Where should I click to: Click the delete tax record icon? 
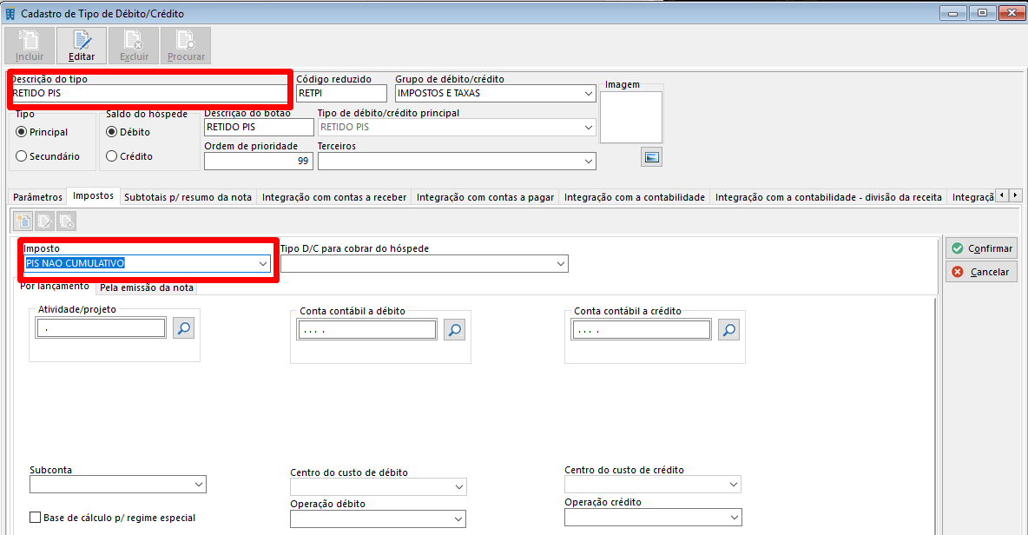pos(66,221)
